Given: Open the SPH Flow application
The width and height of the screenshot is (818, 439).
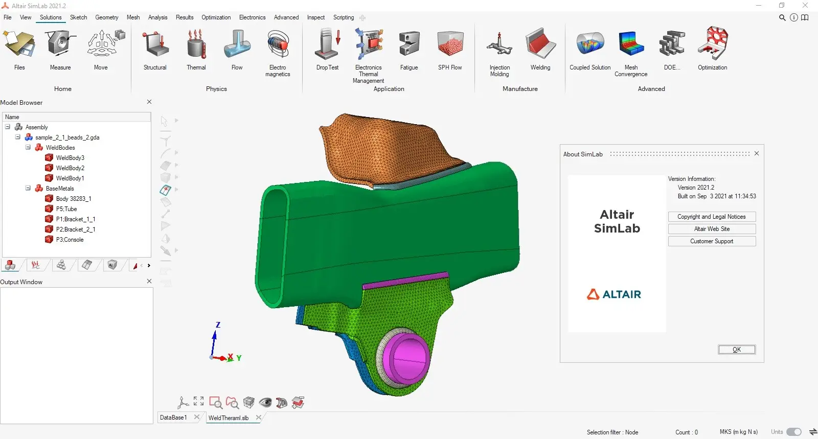Looking at the screenshot, I should (x=450, y=43).
